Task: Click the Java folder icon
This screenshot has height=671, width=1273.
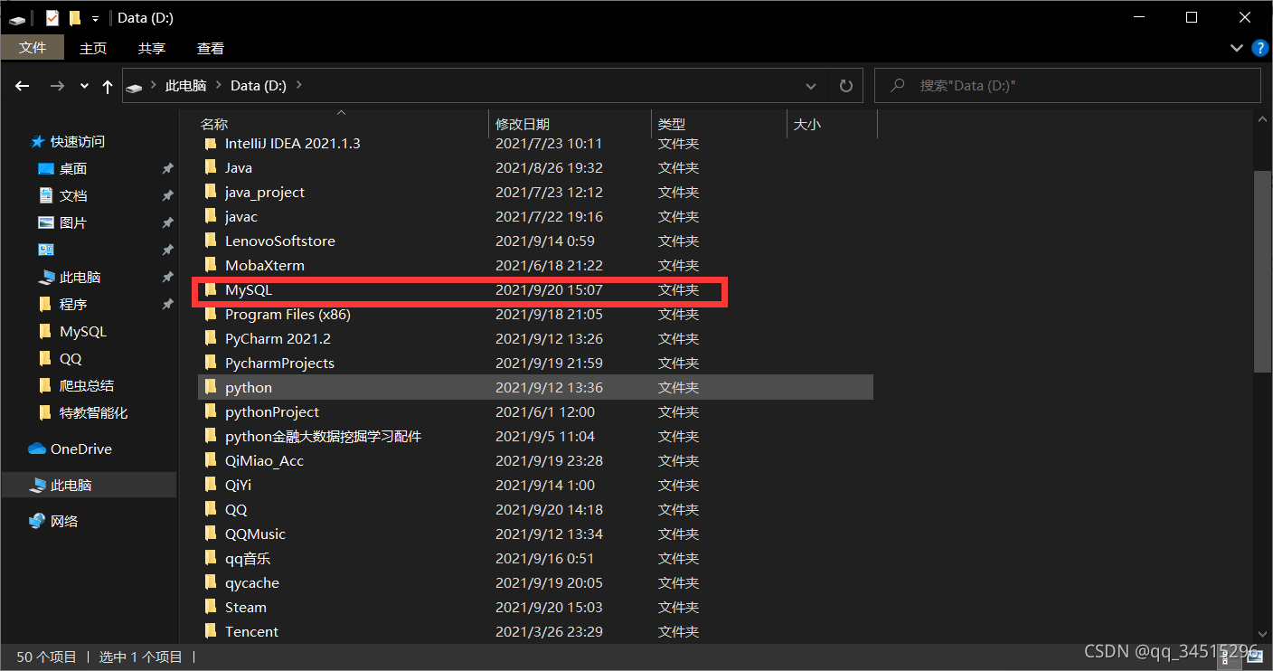Action: click(211, 167)
